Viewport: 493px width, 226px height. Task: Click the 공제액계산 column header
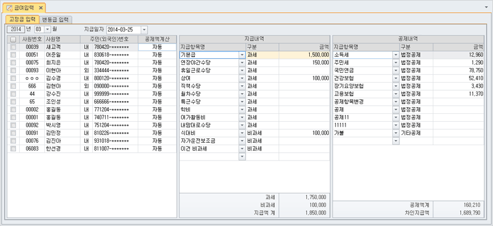pyautogui.click(x=157, y=39)
